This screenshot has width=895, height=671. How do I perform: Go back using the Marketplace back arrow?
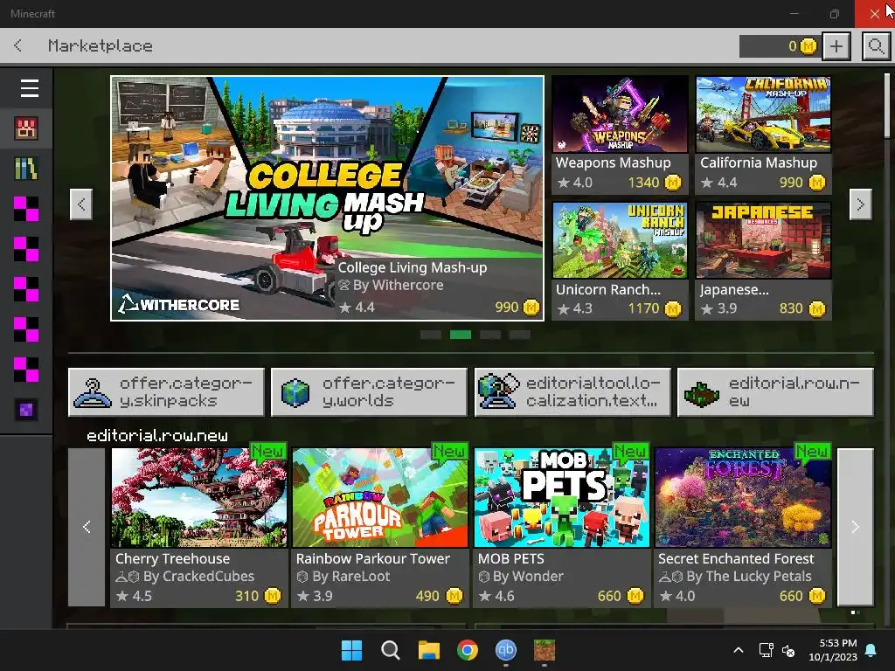click(x=18, y=45)
